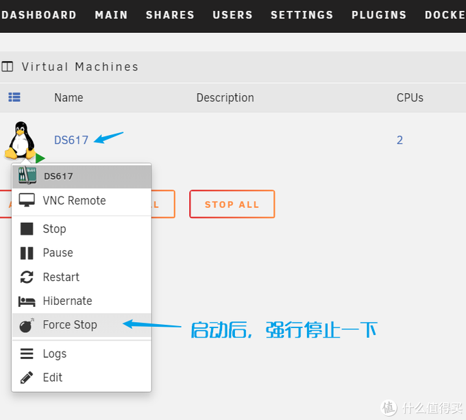Screen dimensions: 466x420
Task: Select Hibernate from the VM menu
Action: click(82, 301)
